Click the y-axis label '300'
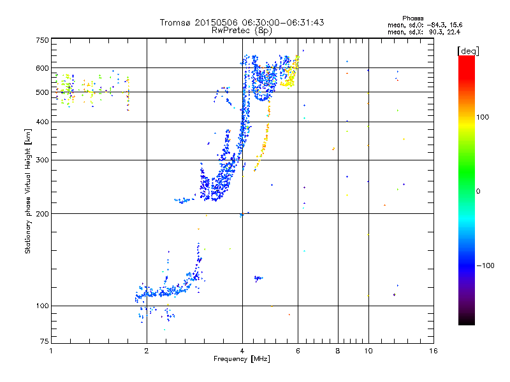Image resolution: width=510 pixels, height=382 pixels. click(43, 160)
